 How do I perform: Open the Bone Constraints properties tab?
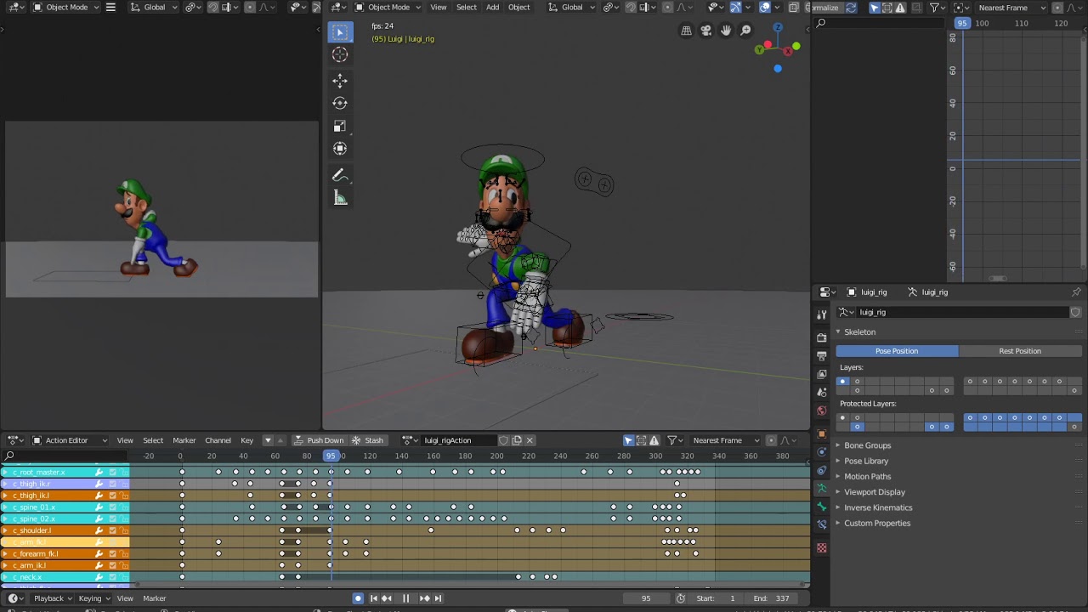point(821,525)
